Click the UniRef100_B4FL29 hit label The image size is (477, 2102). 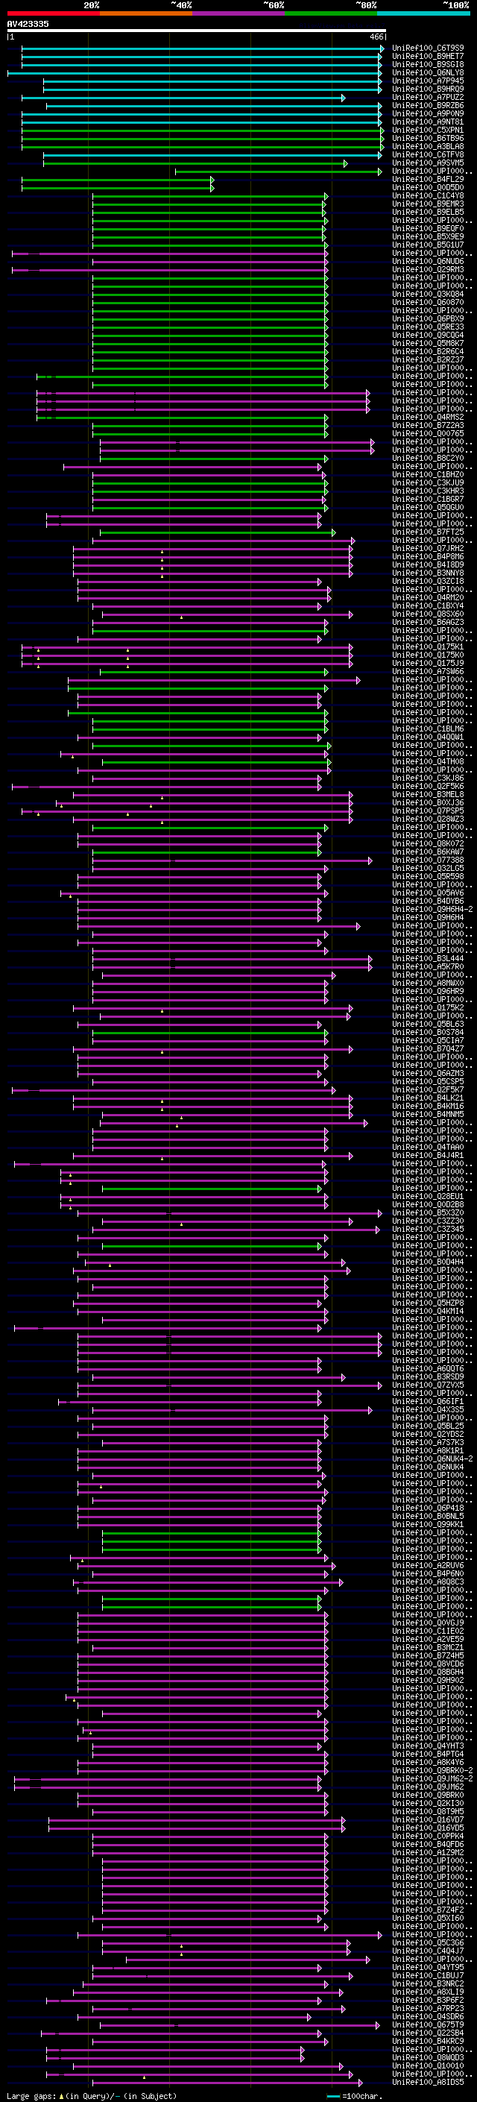click(428, 180)
